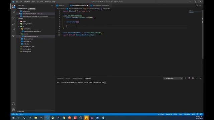214x120 pixels.
Task: Open the Edit menu
Action: pyautogui.click(x=21, y=2)
